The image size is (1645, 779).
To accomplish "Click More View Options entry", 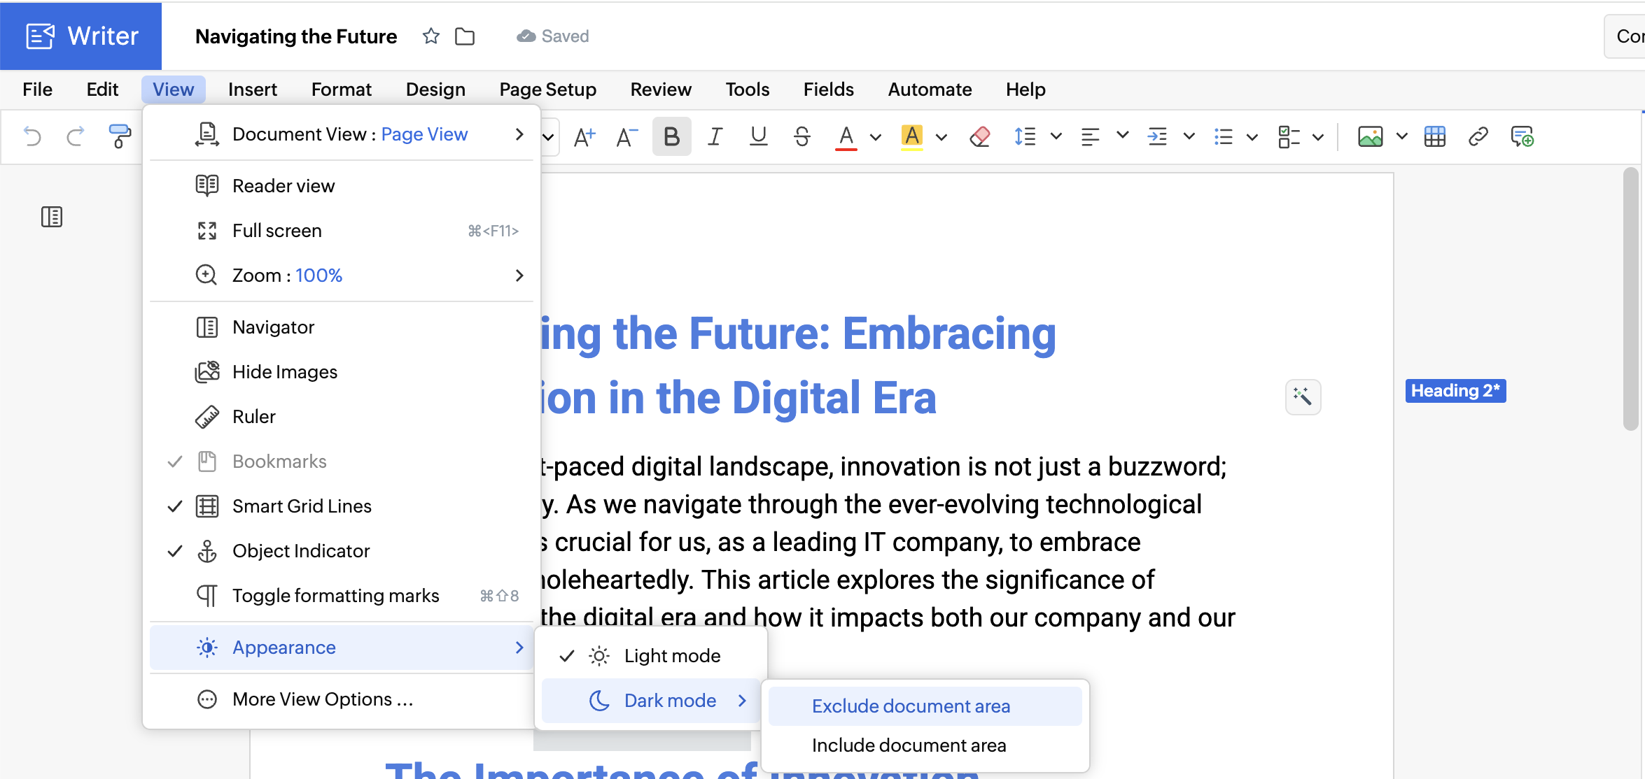I will [323, 699].
